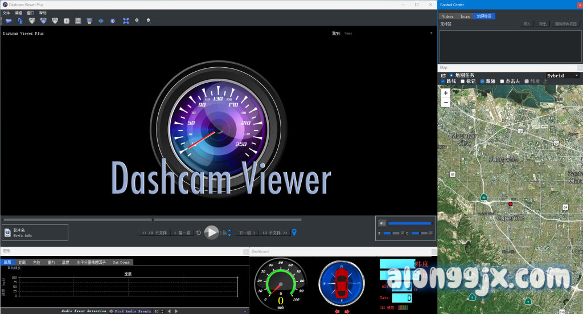Click the open folder toolbar icon
Screen dimensions: 583x314
tap(9, 21)
